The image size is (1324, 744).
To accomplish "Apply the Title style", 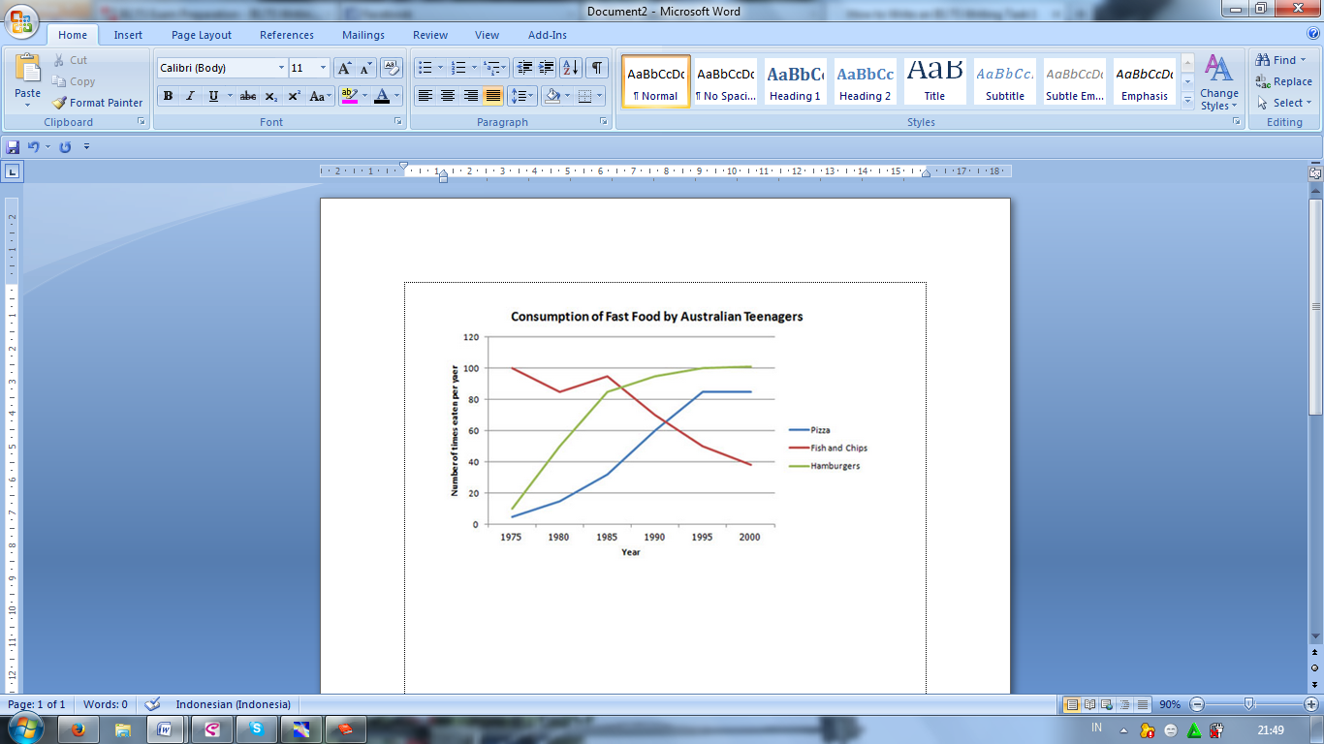I will point(934,81).
